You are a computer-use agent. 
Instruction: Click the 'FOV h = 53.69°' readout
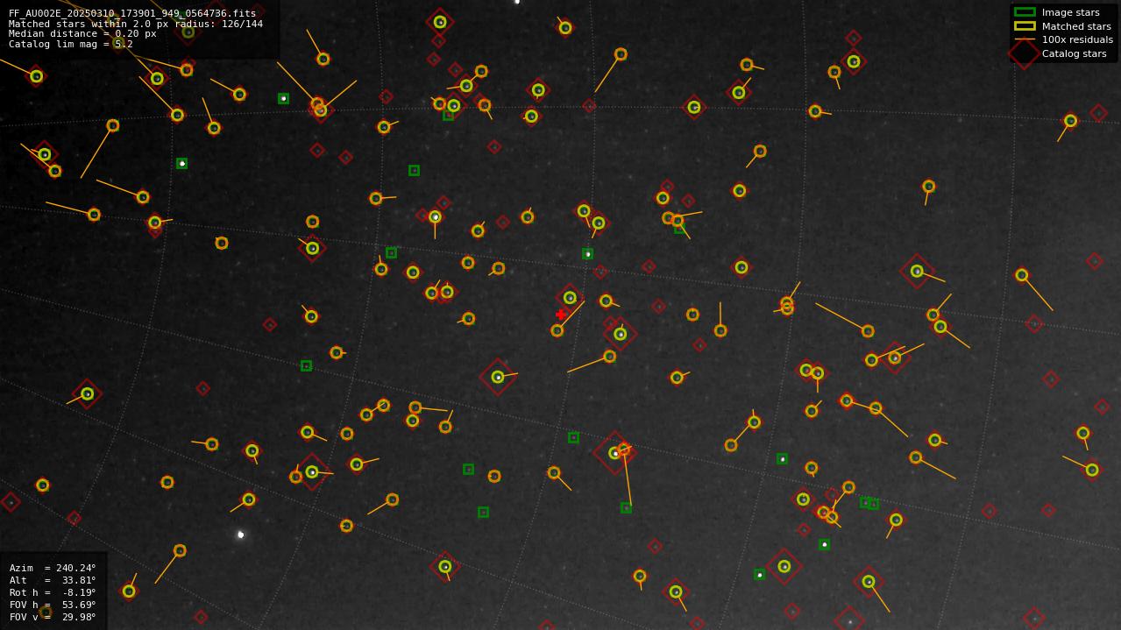click(x=53, y=605)
